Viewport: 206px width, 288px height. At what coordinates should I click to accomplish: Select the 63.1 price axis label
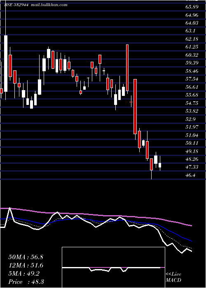190,31
